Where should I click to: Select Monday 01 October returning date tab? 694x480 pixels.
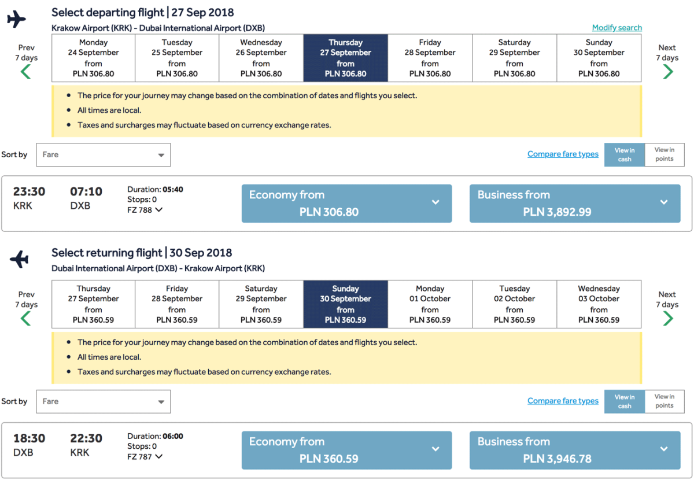coord(430,304)
